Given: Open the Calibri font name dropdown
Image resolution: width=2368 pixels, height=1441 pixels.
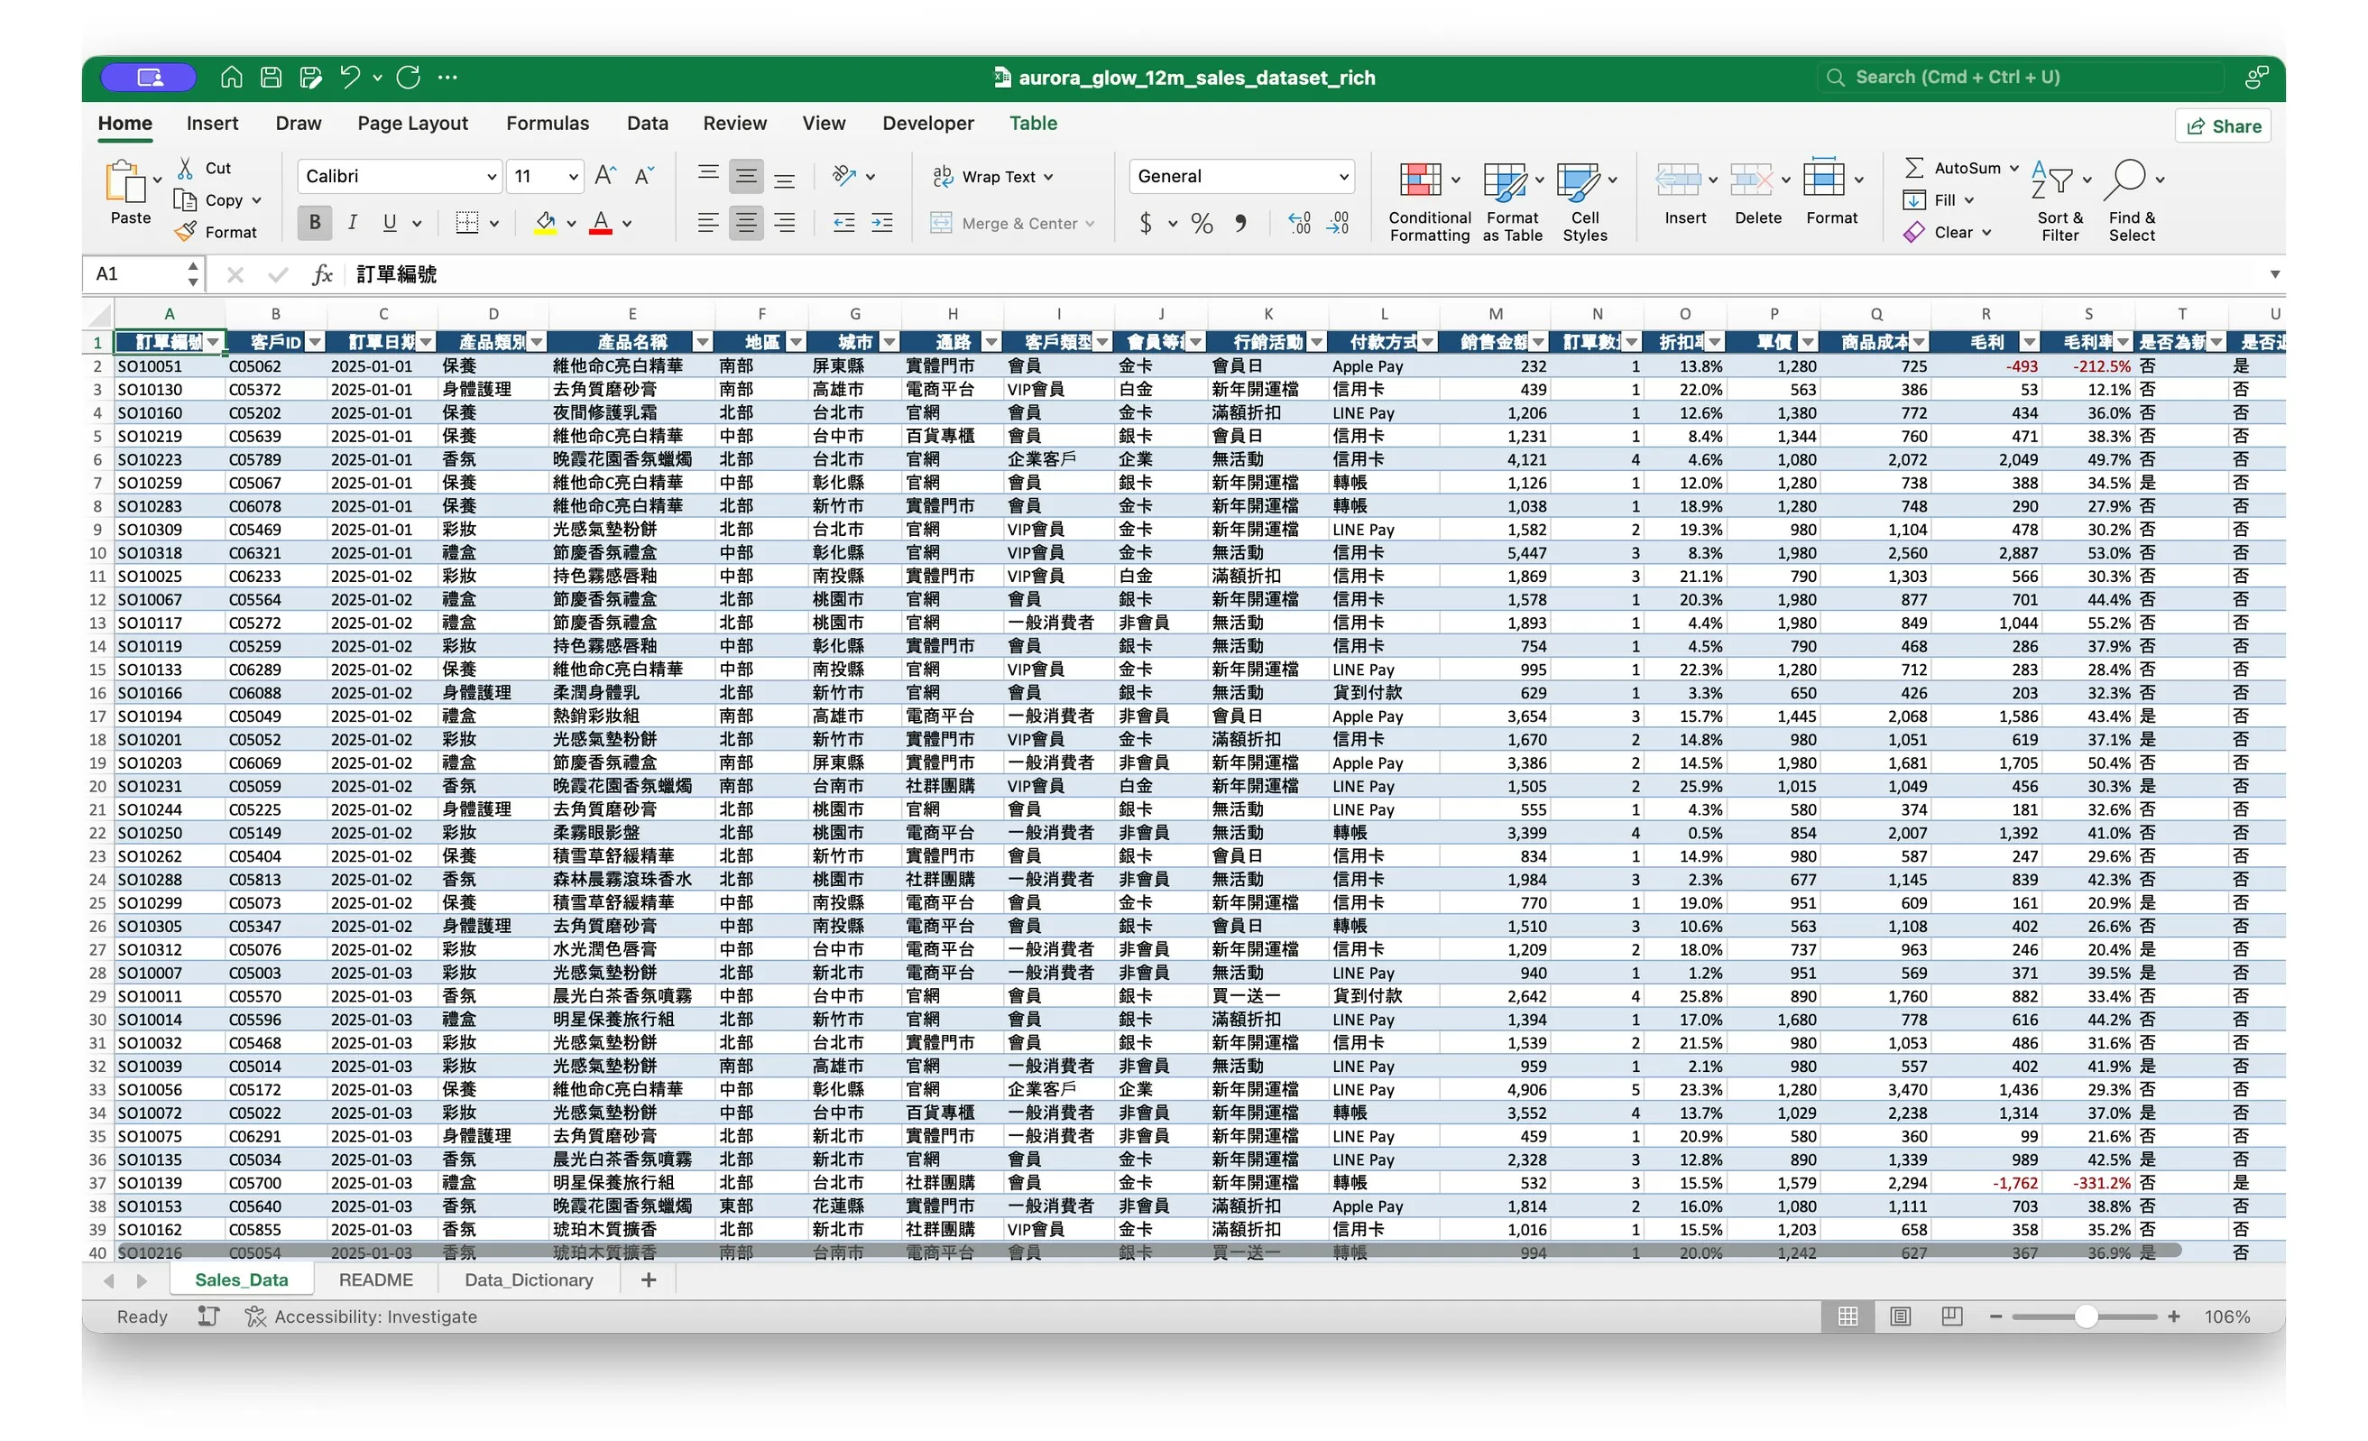Looking at the screenshot, I should [491, 176].
